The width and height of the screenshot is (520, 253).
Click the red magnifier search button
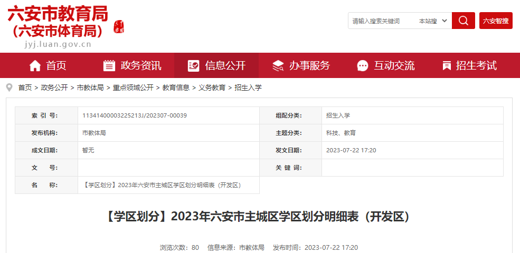click(463, 21)
